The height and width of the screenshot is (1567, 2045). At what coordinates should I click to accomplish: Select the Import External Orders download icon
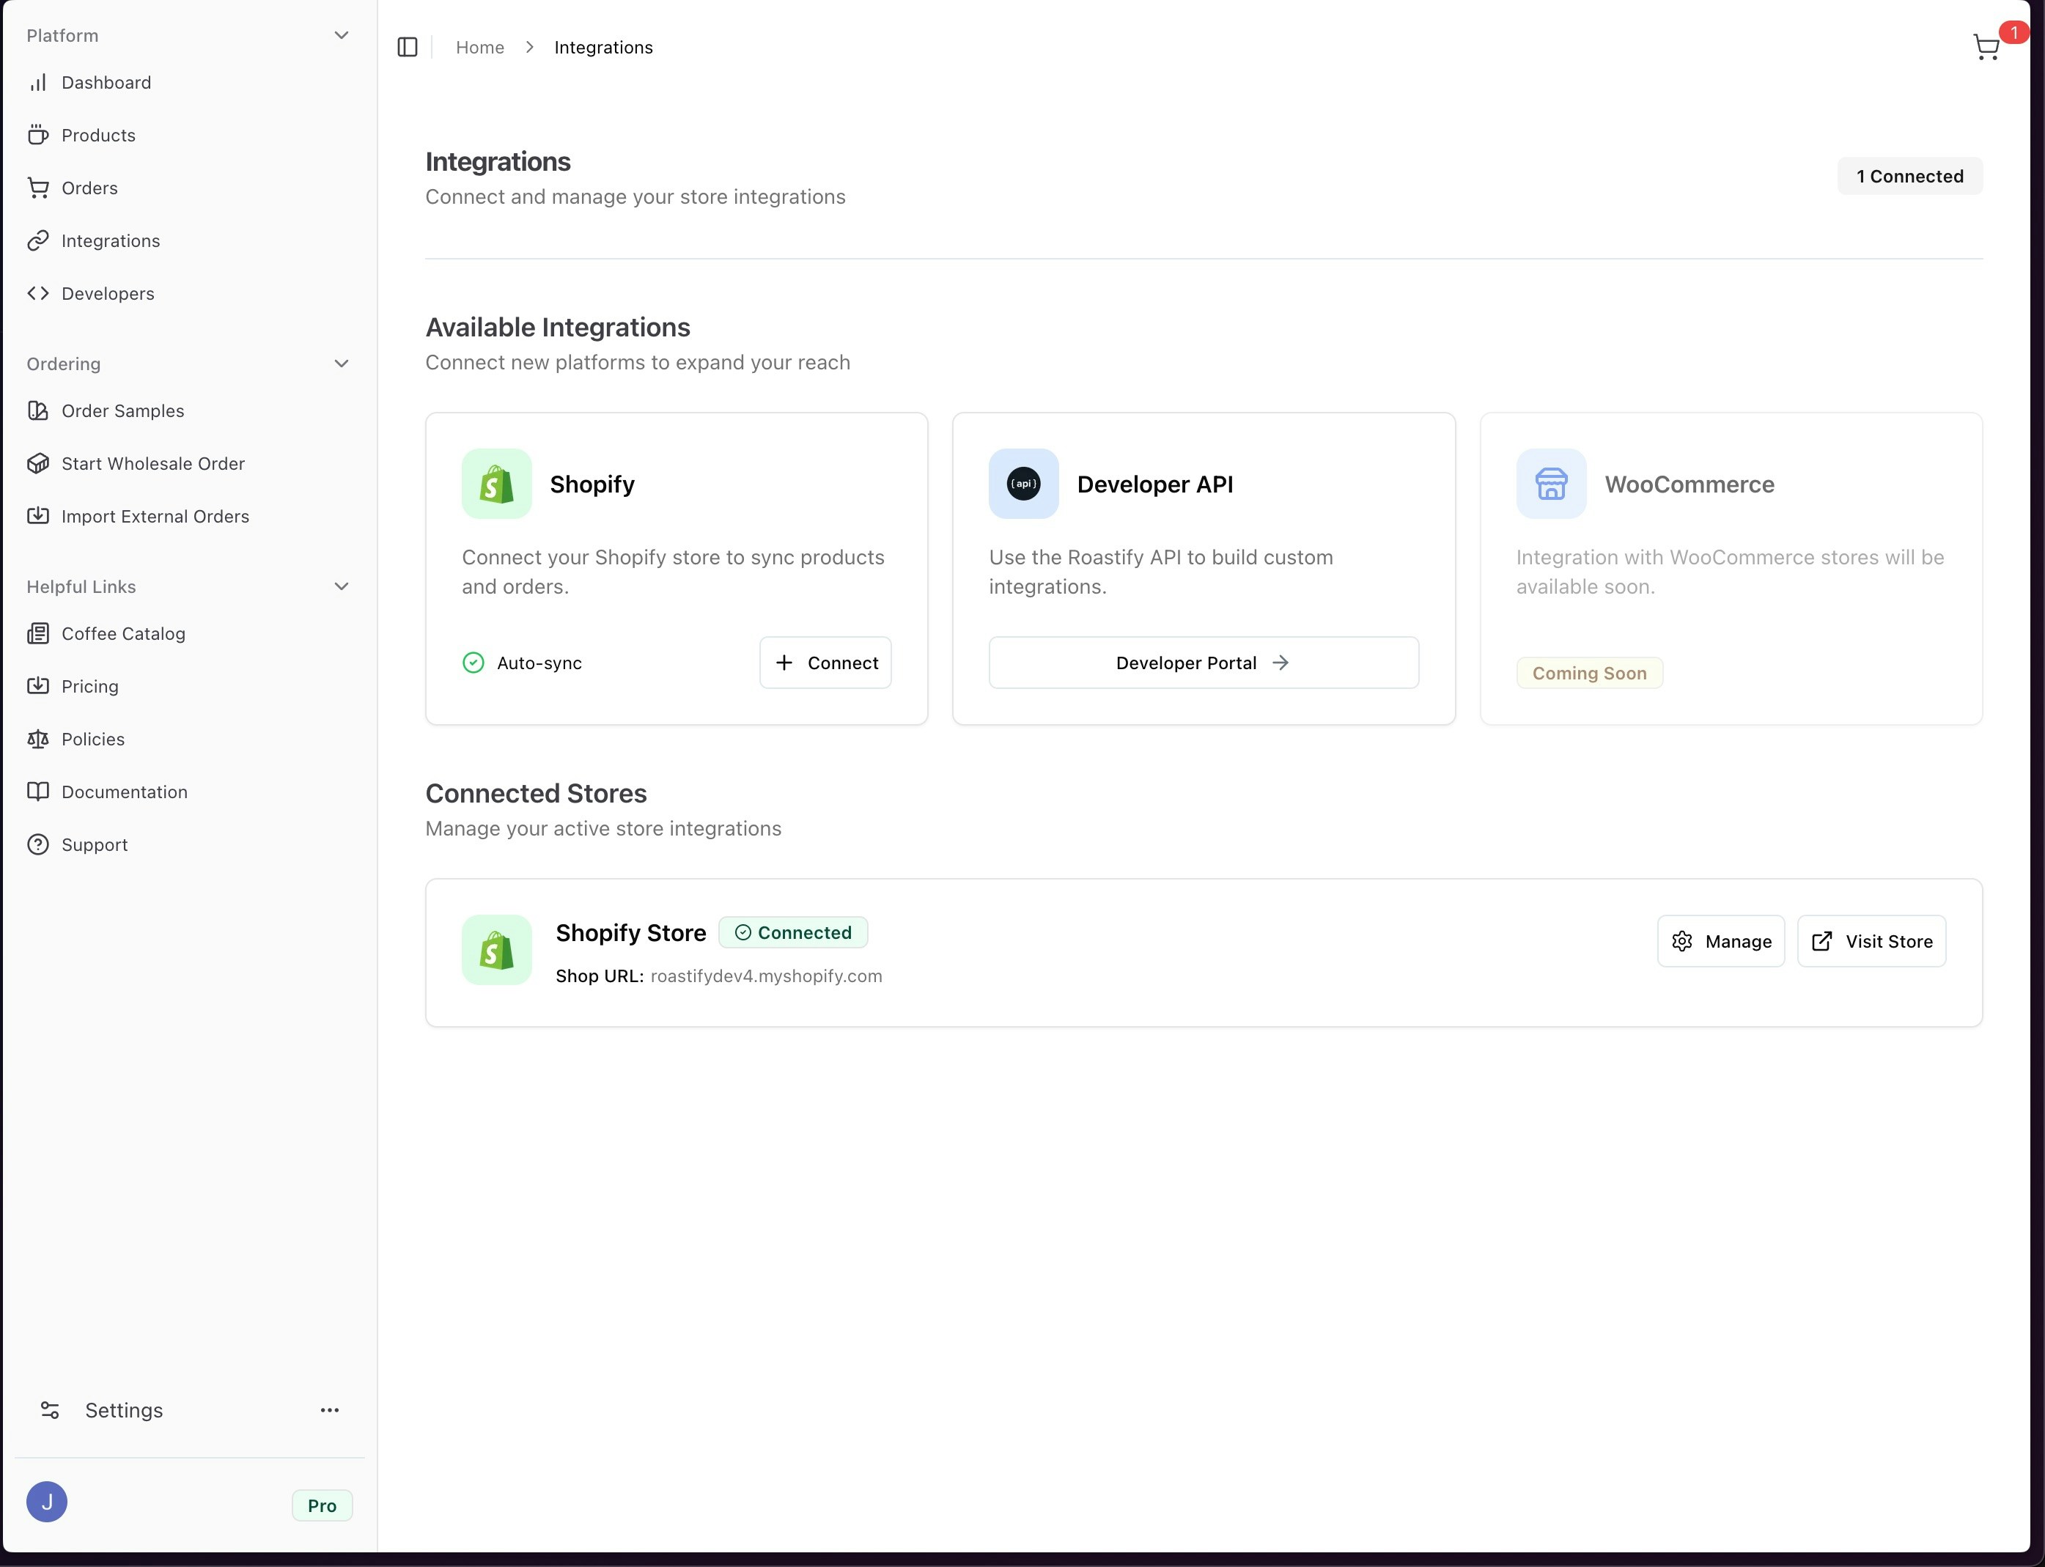pos(38,516)
